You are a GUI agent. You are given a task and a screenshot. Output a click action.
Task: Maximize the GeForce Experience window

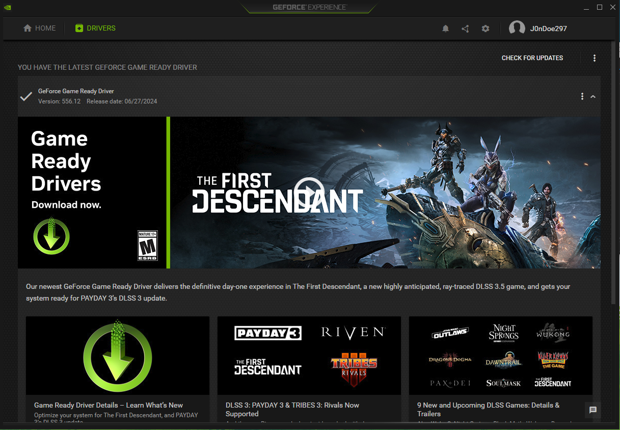pos(600,7)
